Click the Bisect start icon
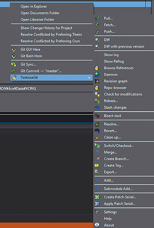Viewport: 154px width, 228px height. 97,116
